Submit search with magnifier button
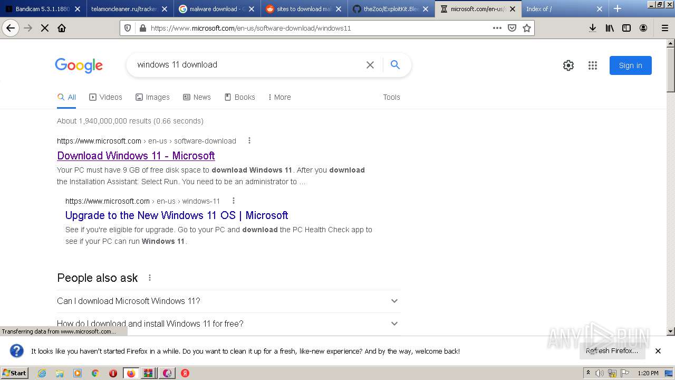Screen dimensions: 675x380 tap(395, 65)
